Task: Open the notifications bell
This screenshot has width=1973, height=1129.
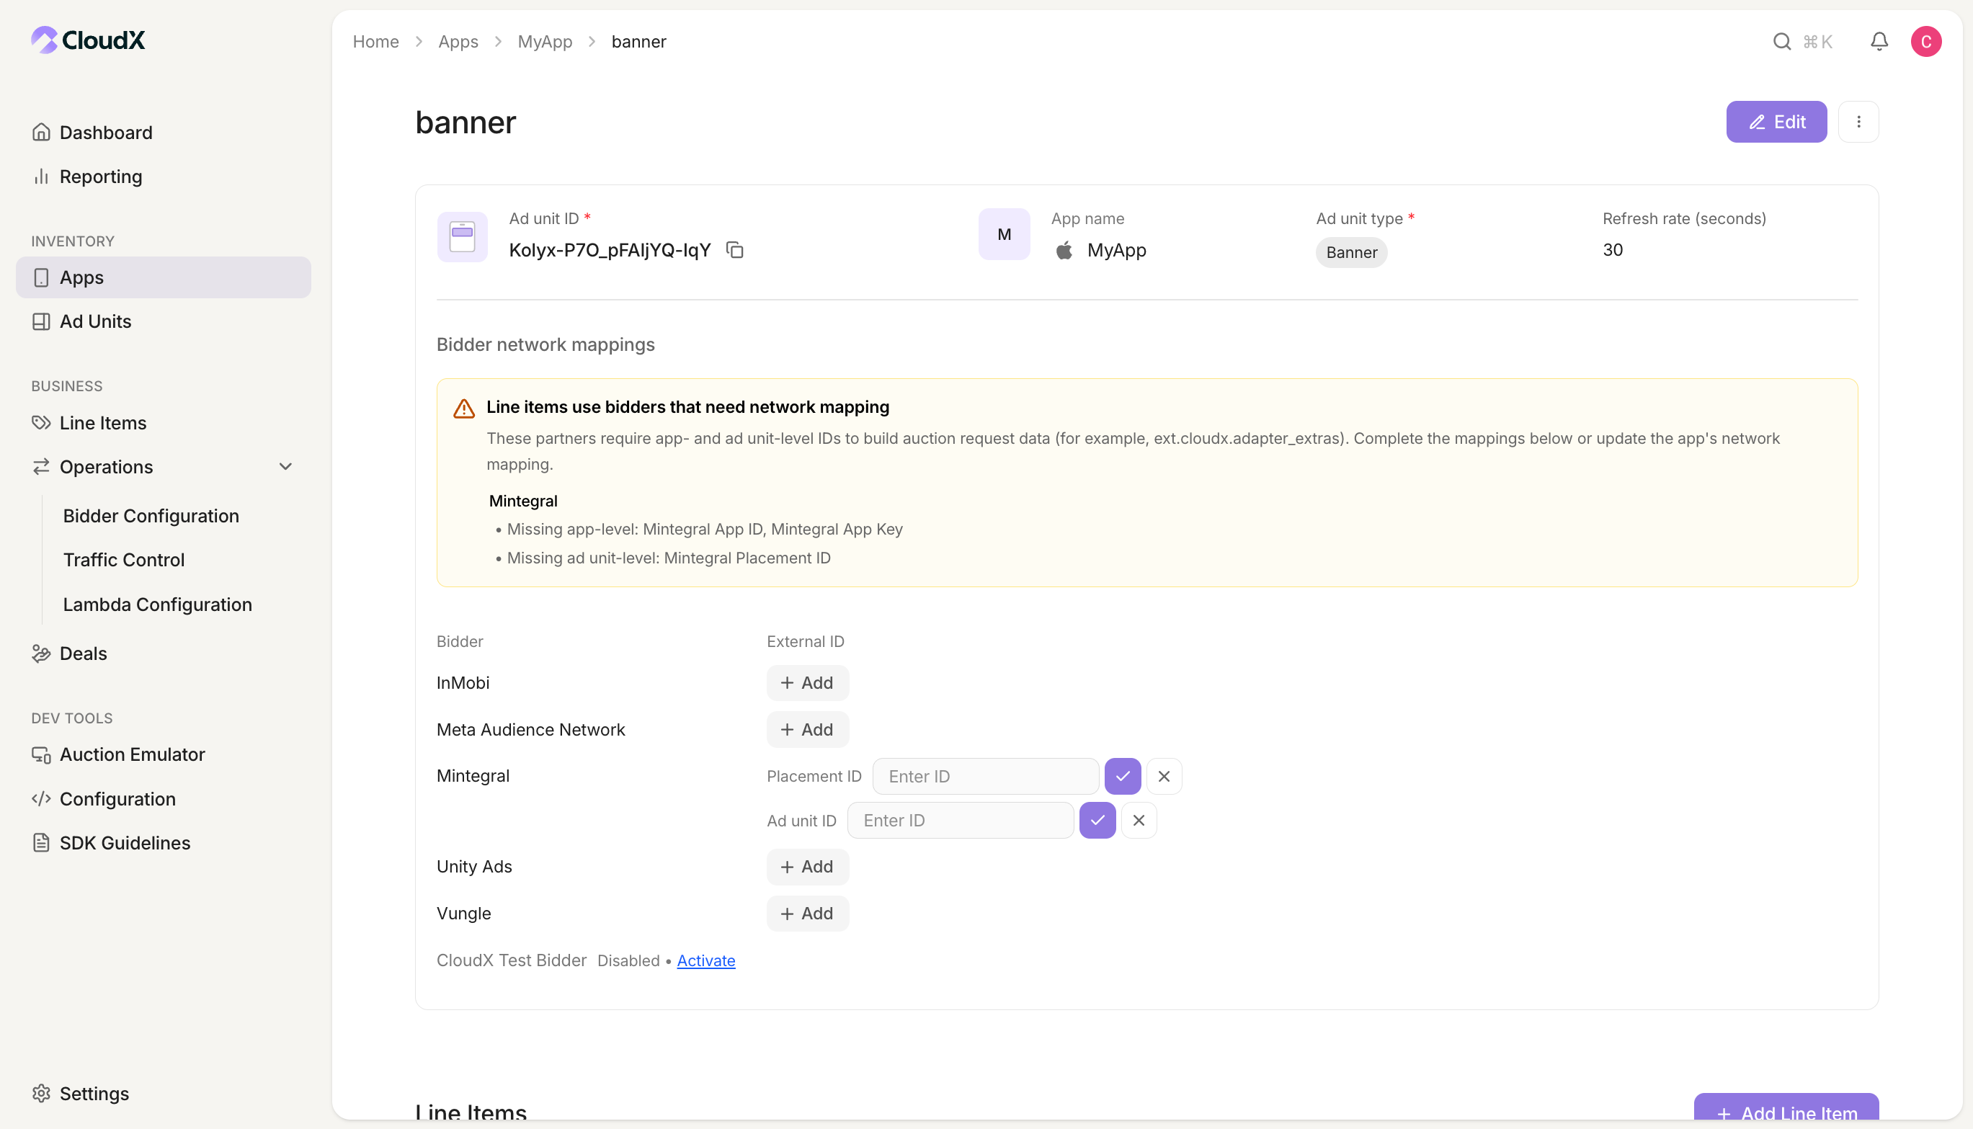Action: point(1879,42)
